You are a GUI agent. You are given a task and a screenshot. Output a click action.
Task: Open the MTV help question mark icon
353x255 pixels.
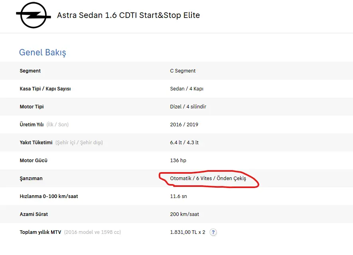[x=213, y=232]
